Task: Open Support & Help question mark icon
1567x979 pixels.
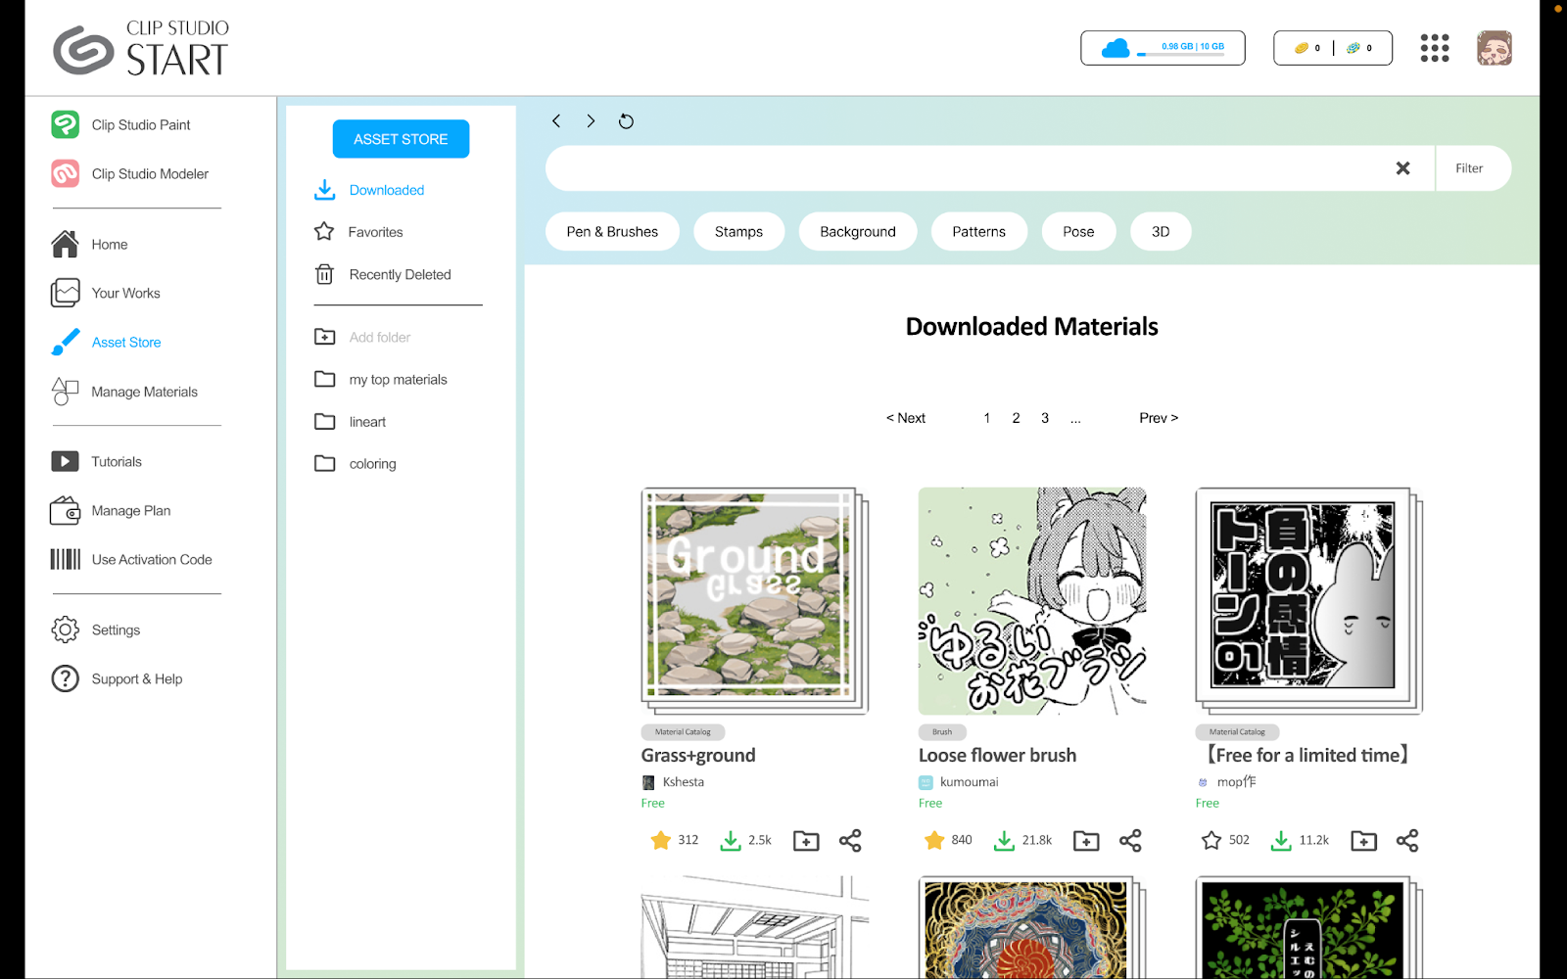Action: click(x=66, y=678)
